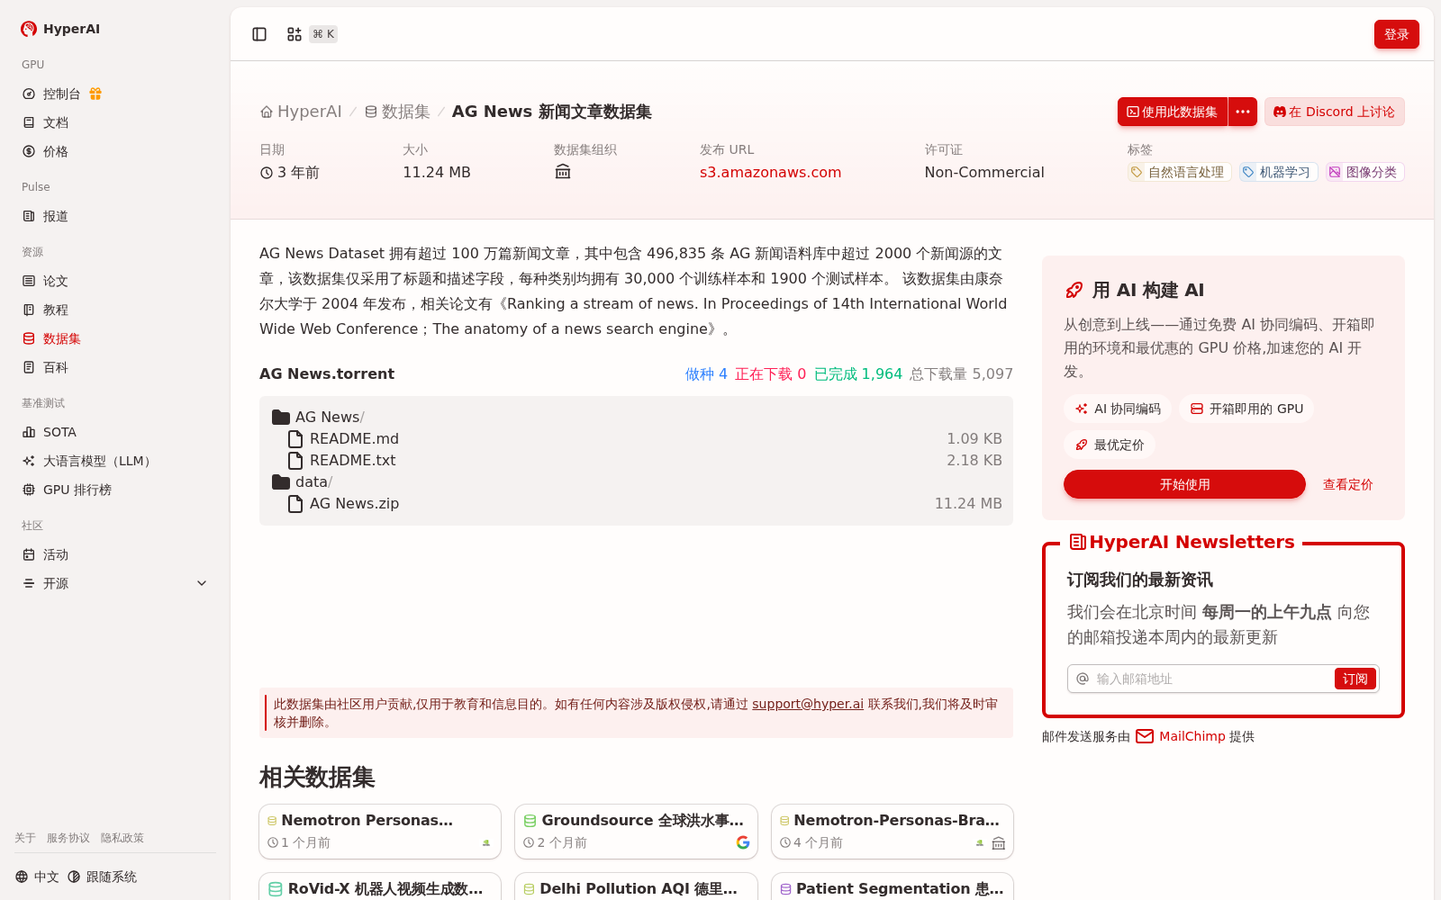Expand the 开源 sidebar chevron
The height and width of the screenshot is (900, 1441).
click(202, 583)
